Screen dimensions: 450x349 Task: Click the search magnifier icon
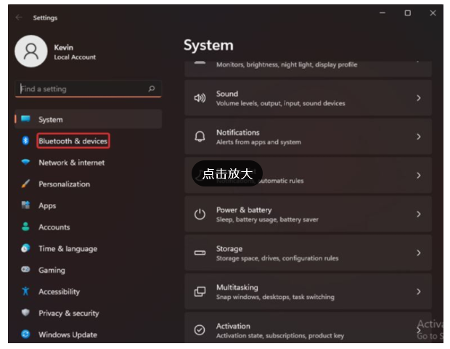[x=151, y=89]
